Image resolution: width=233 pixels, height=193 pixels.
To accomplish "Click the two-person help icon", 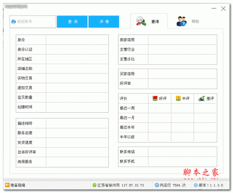I will coord(181,21).
